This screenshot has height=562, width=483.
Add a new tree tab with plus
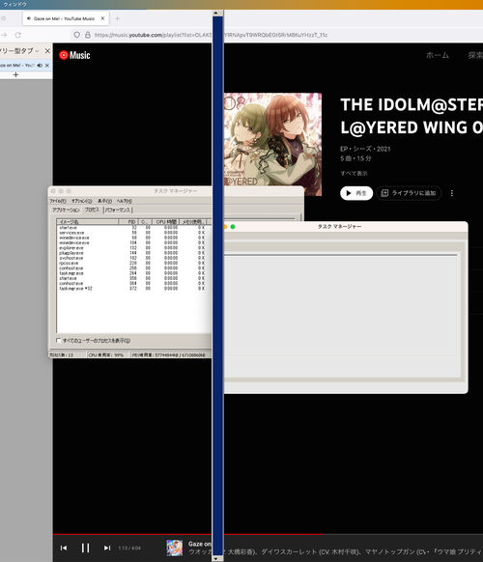click(15, 74)
